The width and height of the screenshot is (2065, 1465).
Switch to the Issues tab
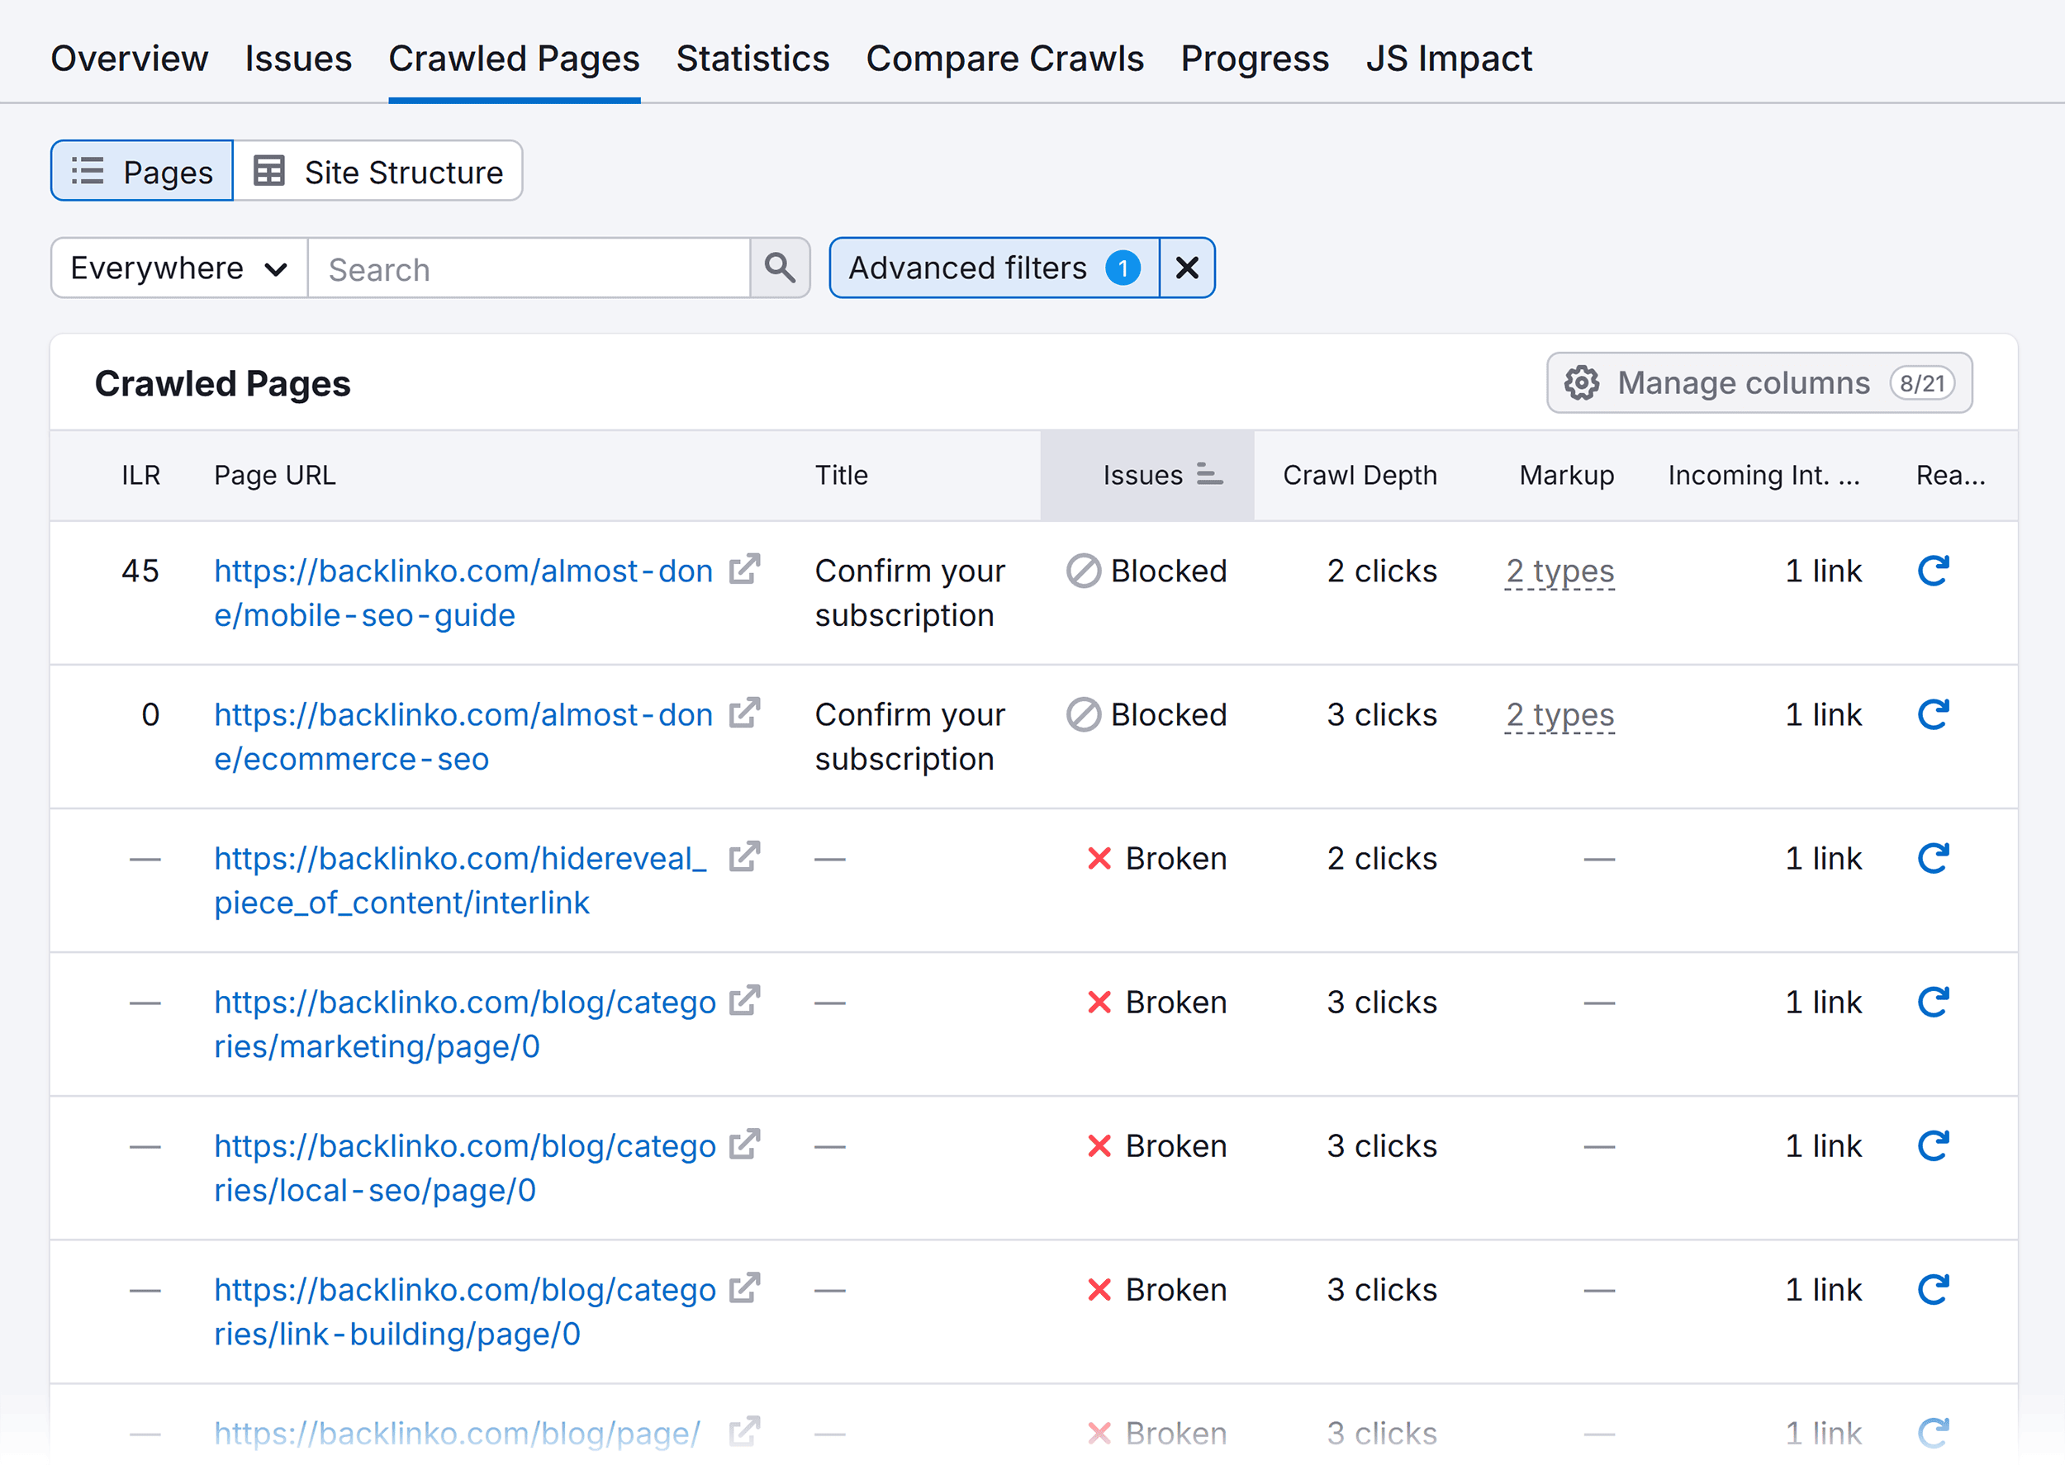click(x=297, y=59)
